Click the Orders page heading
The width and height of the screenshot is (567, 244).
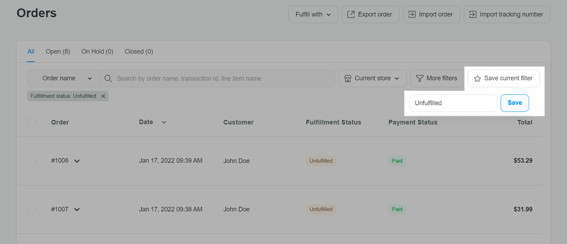37,13
